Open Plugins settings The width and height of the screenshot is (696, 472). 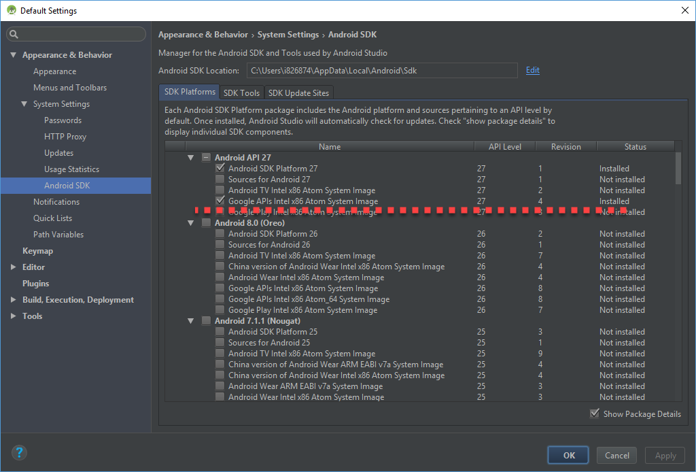pyautogui.click(x=35, y=284)
